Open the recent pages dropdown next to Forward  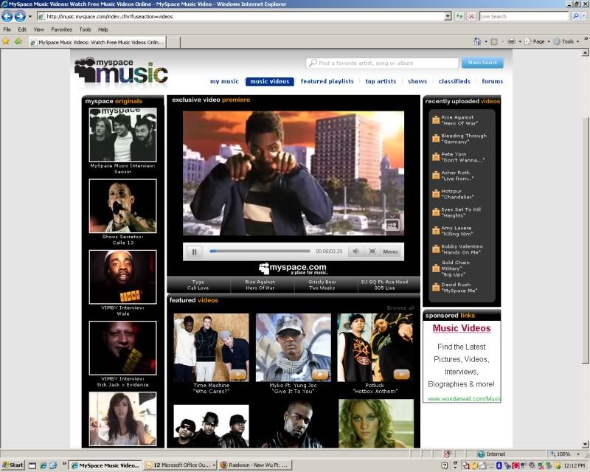point(30,16)
